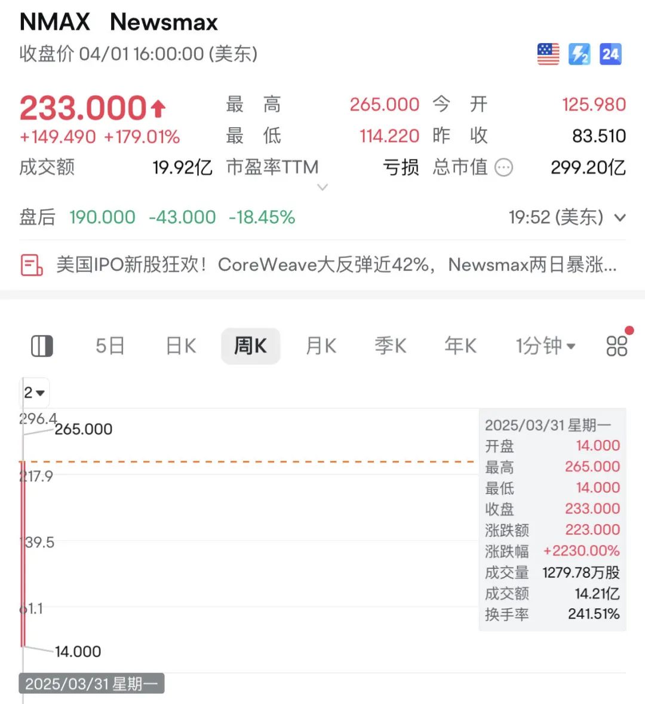Viewport: 645px width, 704px height.
Task: Select the 周K chart tab
Action: 251,346
